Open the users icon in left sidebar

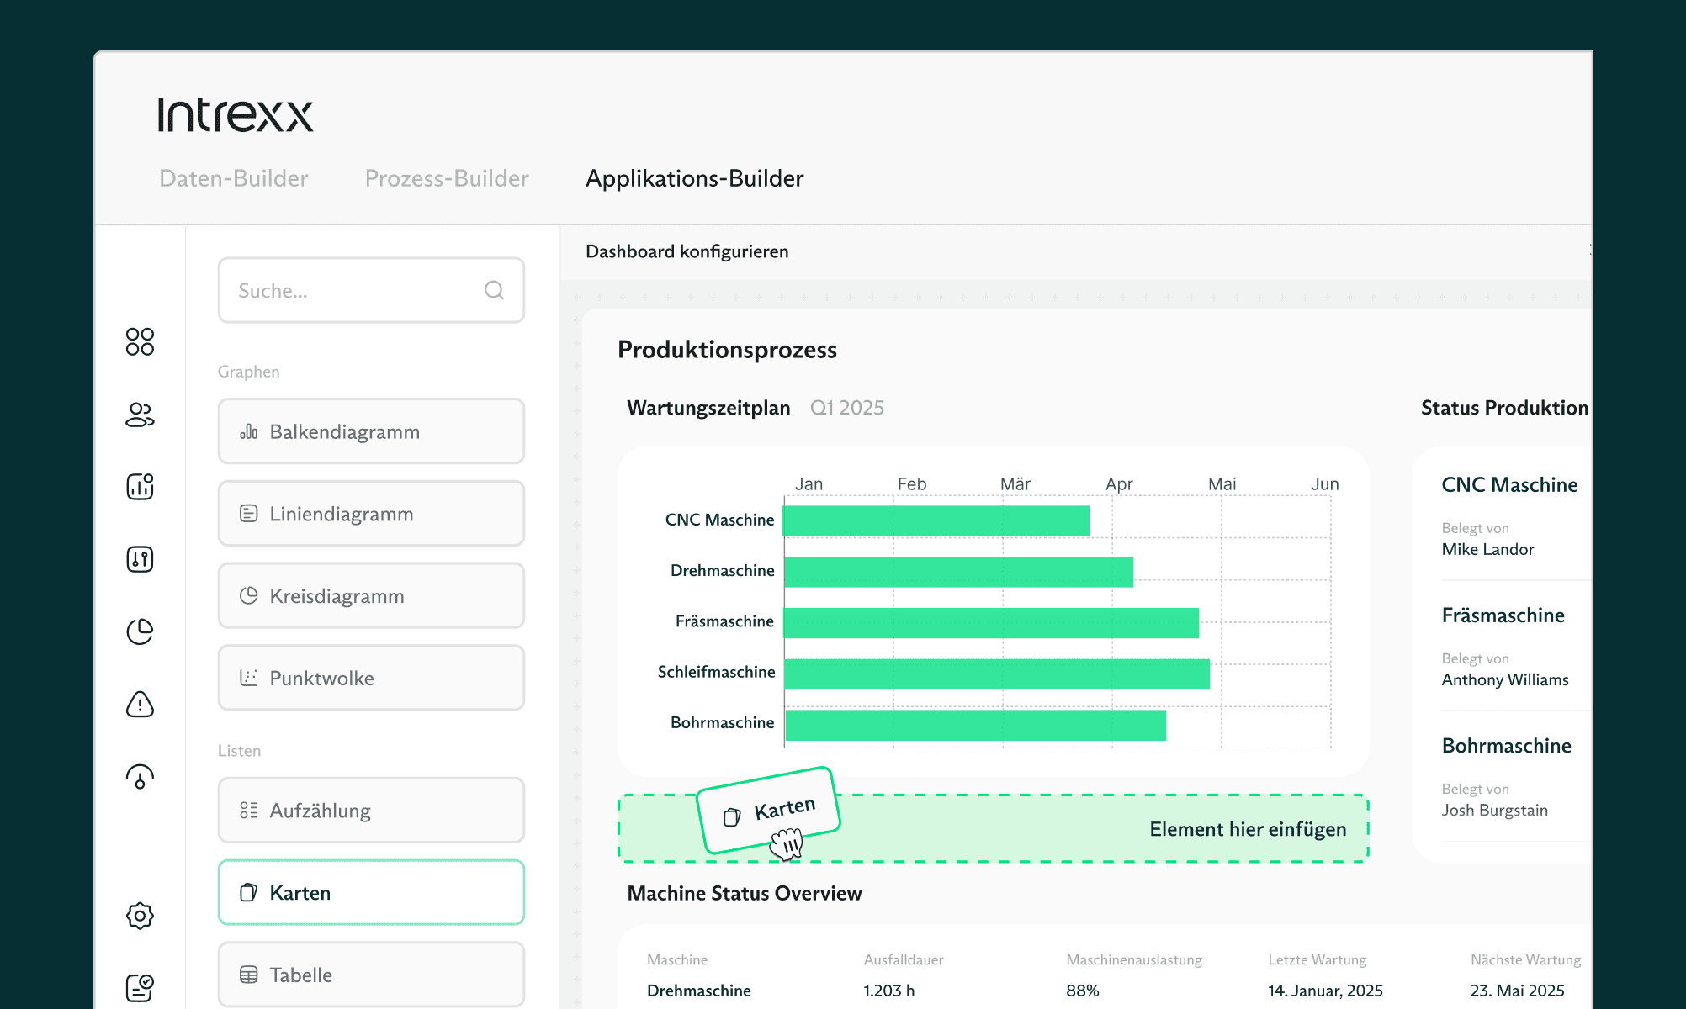[140, 415]
